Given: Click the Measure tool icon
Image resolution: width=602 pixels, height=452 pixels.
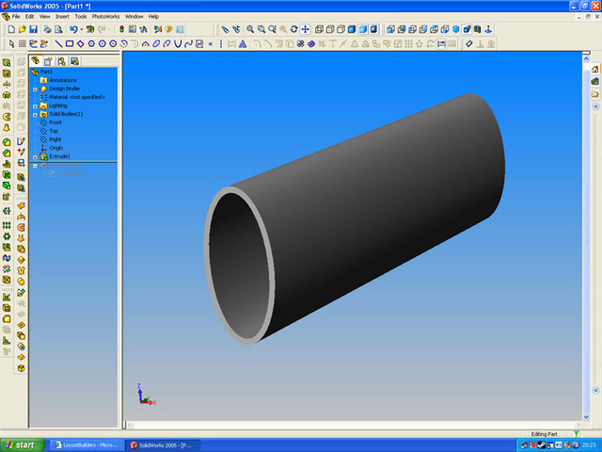Looking at the screenshot, I should [x=468, y=44].
